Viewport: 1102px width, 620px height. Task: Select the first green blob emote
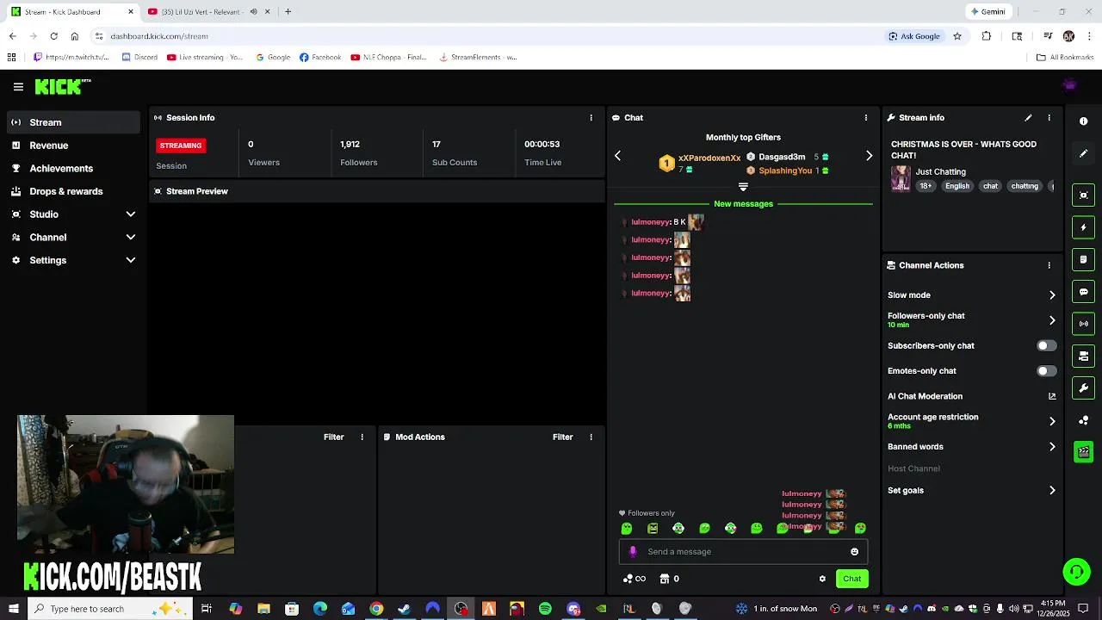point(627,529)
